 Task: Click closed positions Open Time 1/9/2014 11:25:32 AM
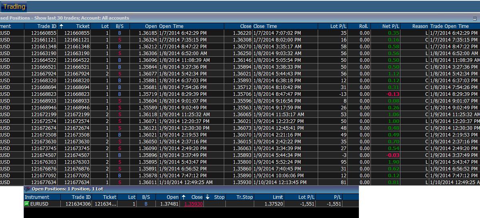(x=184, y=114)
